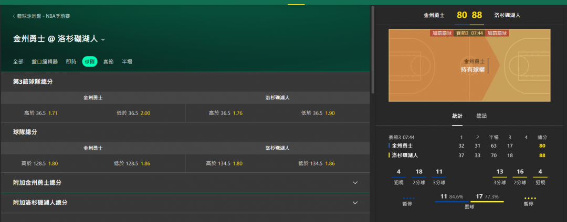
Task: Click the market list vertical scrollbar
Action: 372,50
